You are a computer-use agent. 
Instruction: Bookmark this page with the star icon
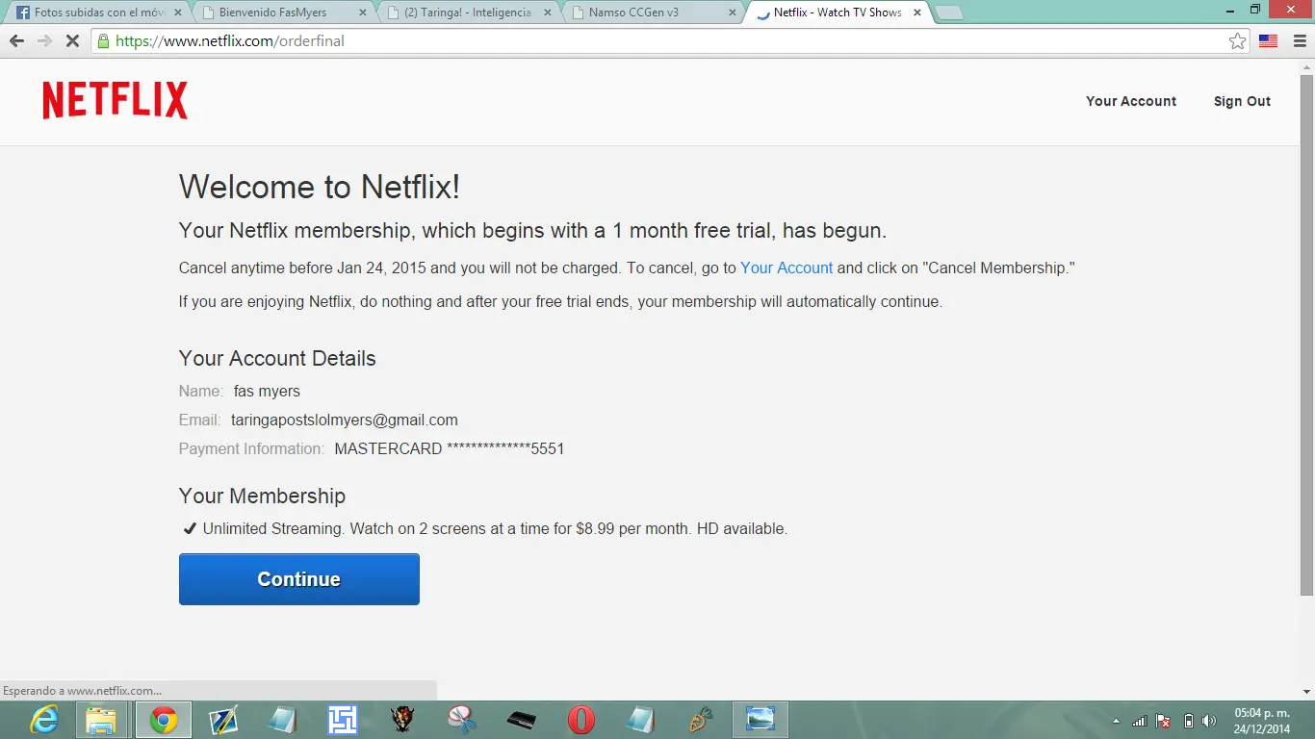point(1237,41)
